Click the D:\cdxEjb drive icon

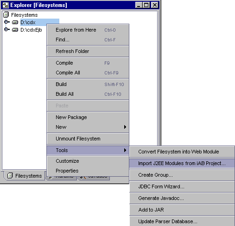(15, 30)
